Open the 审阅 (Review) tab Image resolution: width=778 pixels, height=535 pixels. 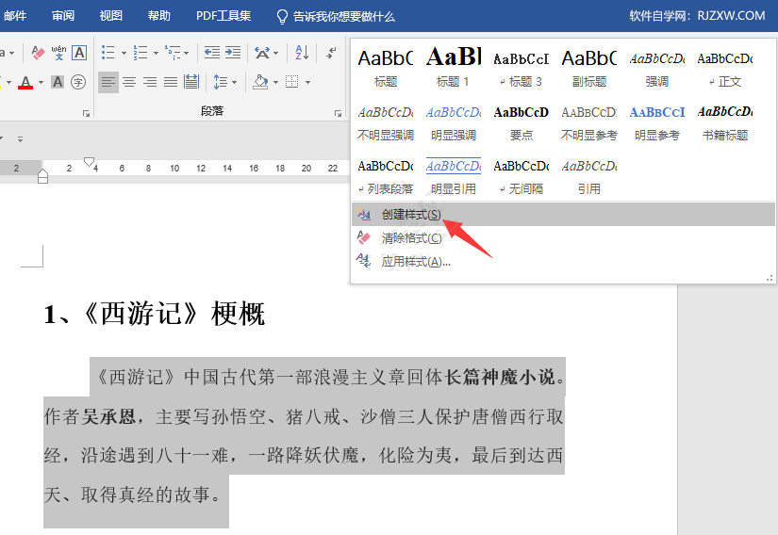pos(63,16)
